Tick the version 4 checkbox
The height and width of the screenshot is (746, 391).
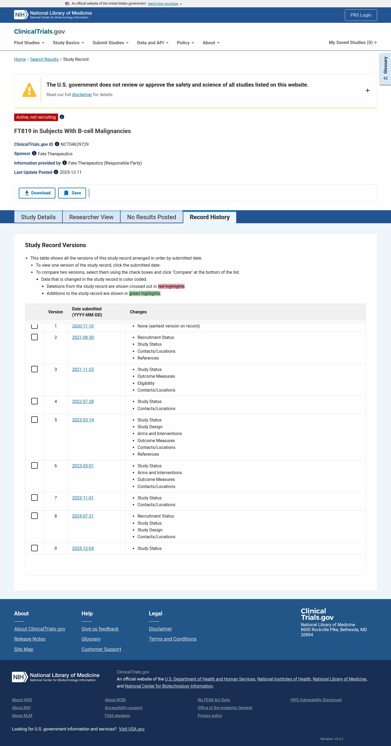34,401
